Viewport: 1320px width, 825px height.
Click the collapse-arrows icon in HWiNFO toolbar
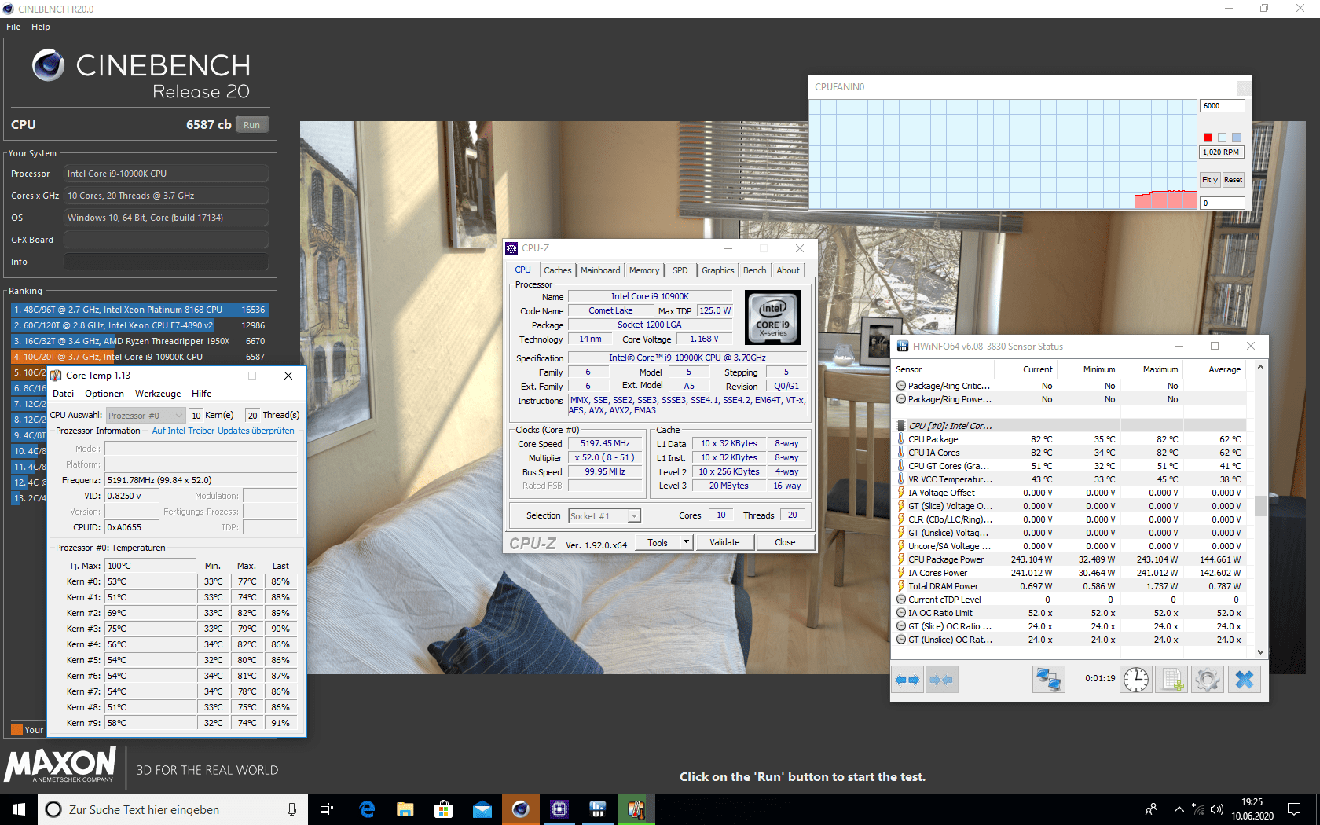pos(941,680)
